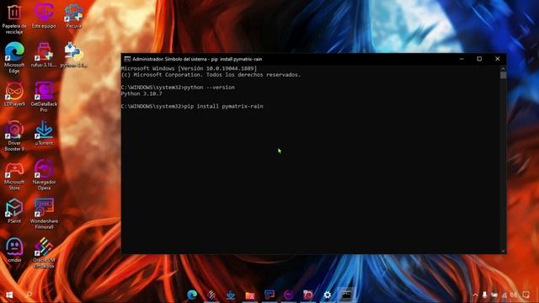Open Settings gear icon in taskbar
The width and height of the screenshot is (539, 303).
click(328, 295)
